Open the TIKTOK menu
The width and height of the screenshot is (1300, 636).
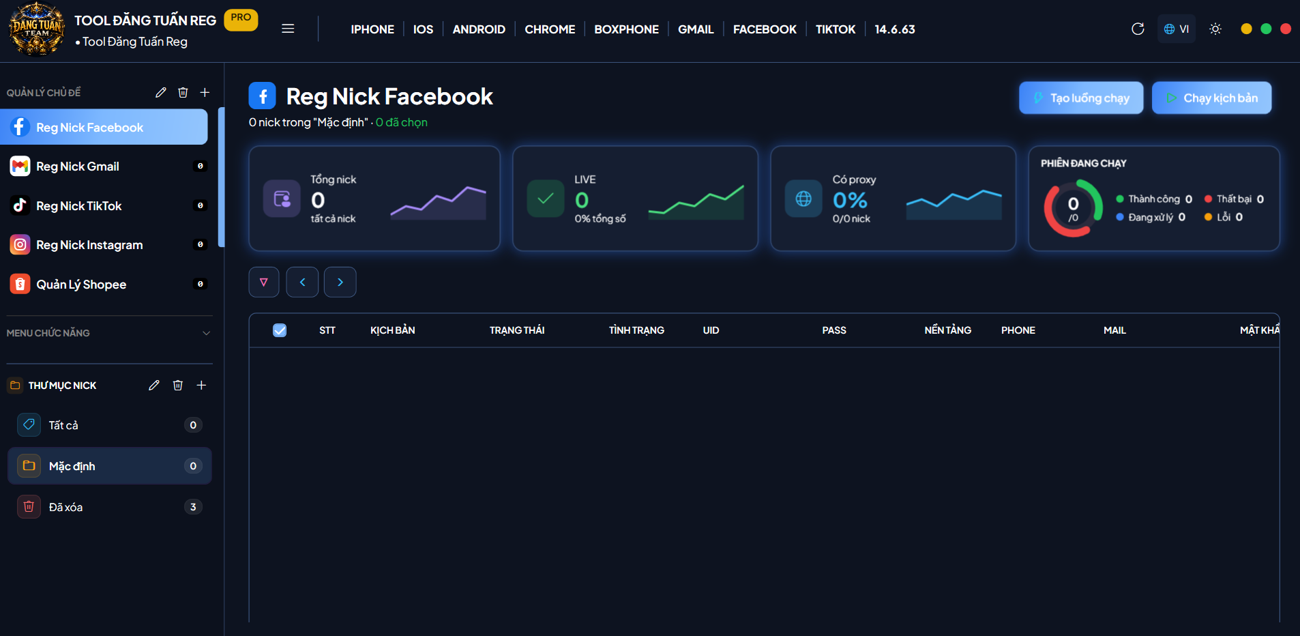pyautogui.click(x=836, y=29)
